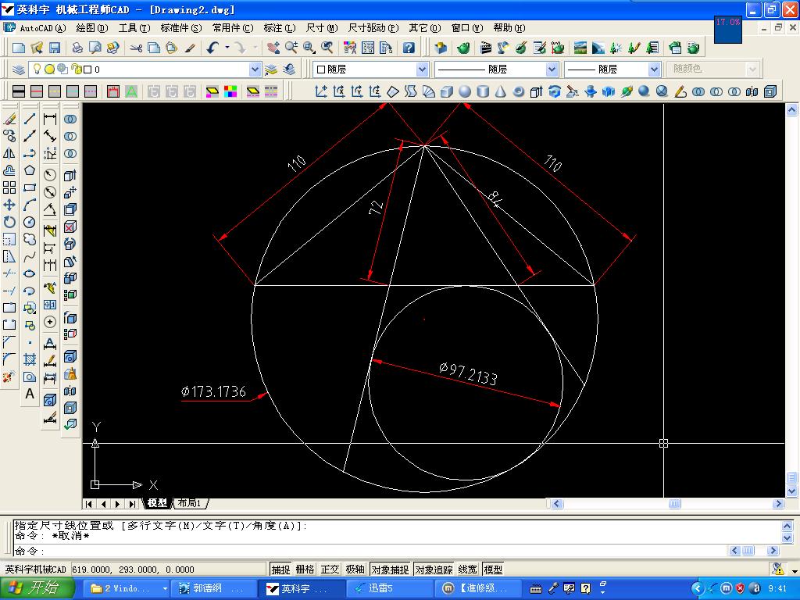
Task: Switch to the 布局1 layout tab
Action: pyautogui.click(x=190, y=504)
